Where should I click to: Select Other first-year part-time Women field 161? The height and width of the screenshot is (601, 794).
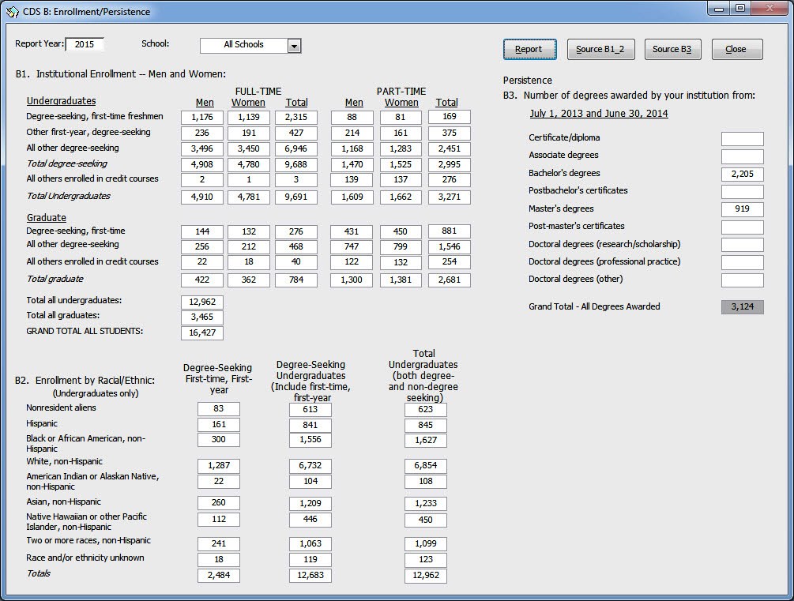tap(401, 133)
